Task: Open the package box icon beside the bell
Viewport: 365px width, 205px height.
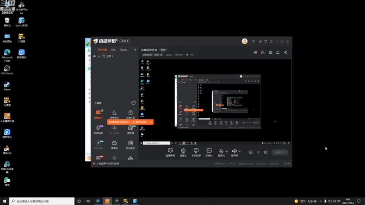Action: pyautogui.click(x=270, y=52)
